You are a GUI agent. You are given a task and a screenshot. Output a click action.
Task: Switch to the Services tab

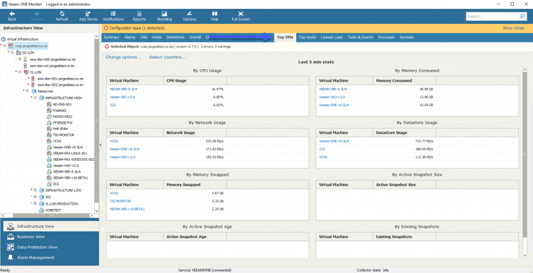pos(407,37)
